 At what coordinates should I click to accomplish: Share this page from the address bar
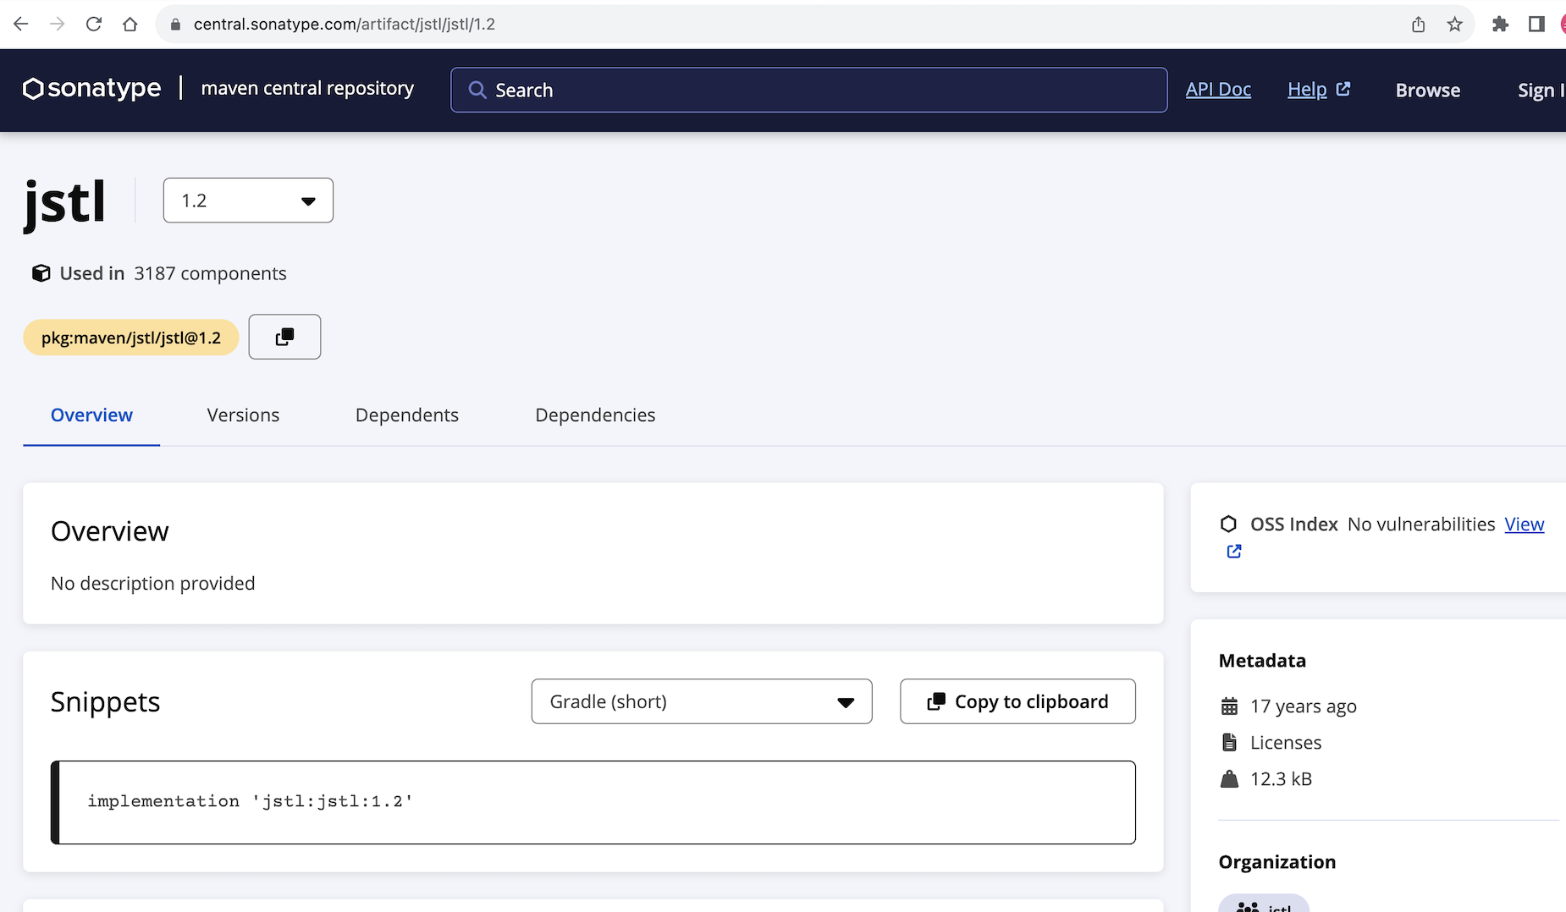point(1419,25)
